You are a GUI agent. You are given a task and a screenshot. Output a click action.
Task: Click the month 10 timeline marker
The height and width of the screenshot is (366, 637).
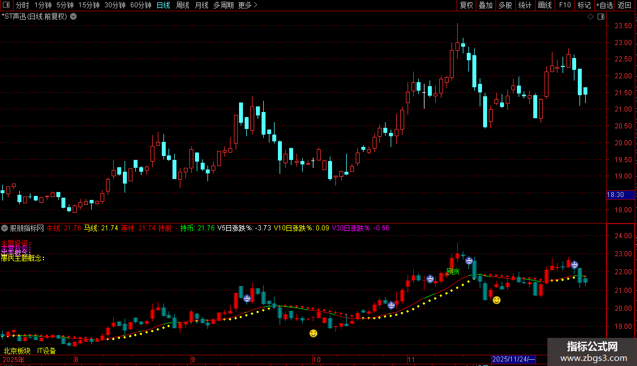click(x=316, y=359)
